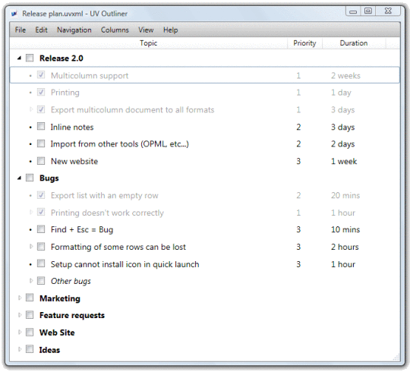This screenshot has height=372, width=410.
Task: Click the Topic column header
Action: point(148,43)
